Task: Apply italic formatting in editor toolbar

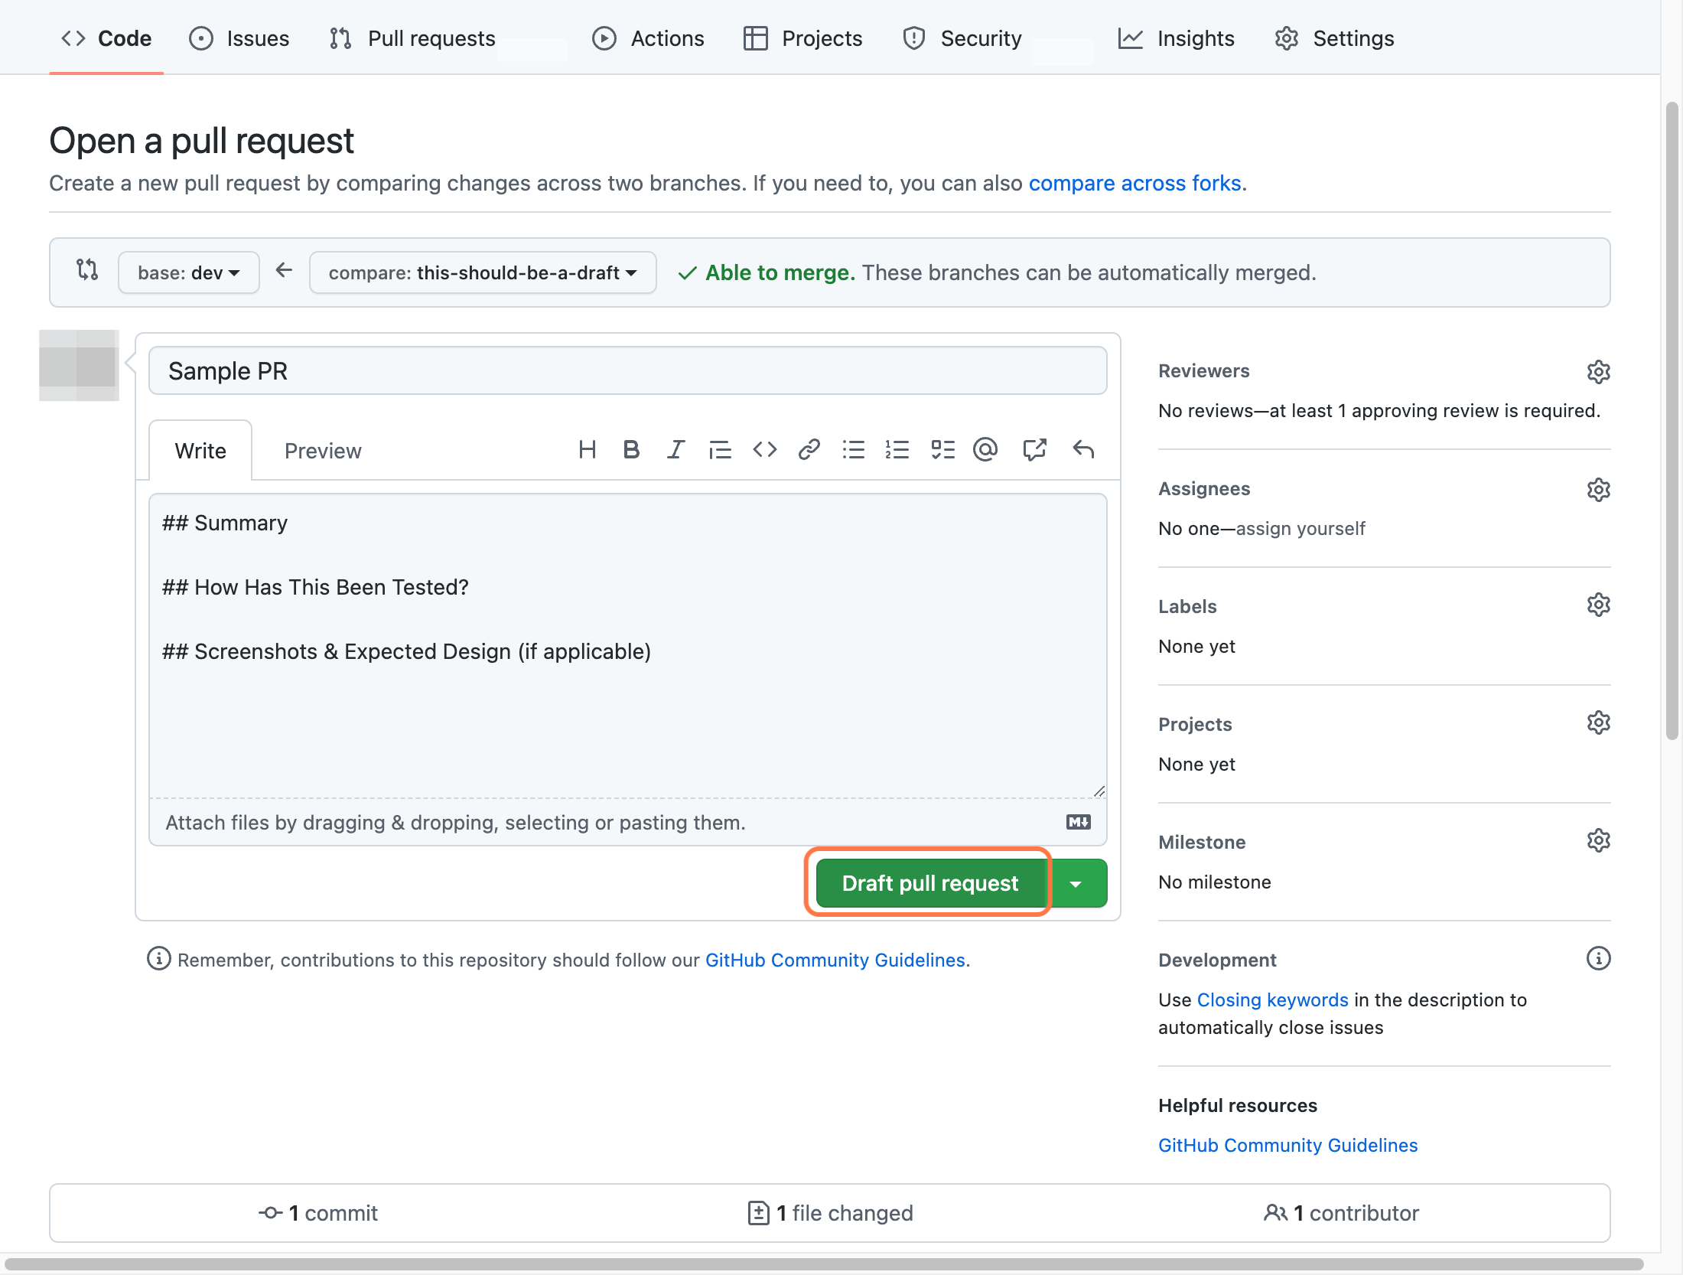Action: 675,450
